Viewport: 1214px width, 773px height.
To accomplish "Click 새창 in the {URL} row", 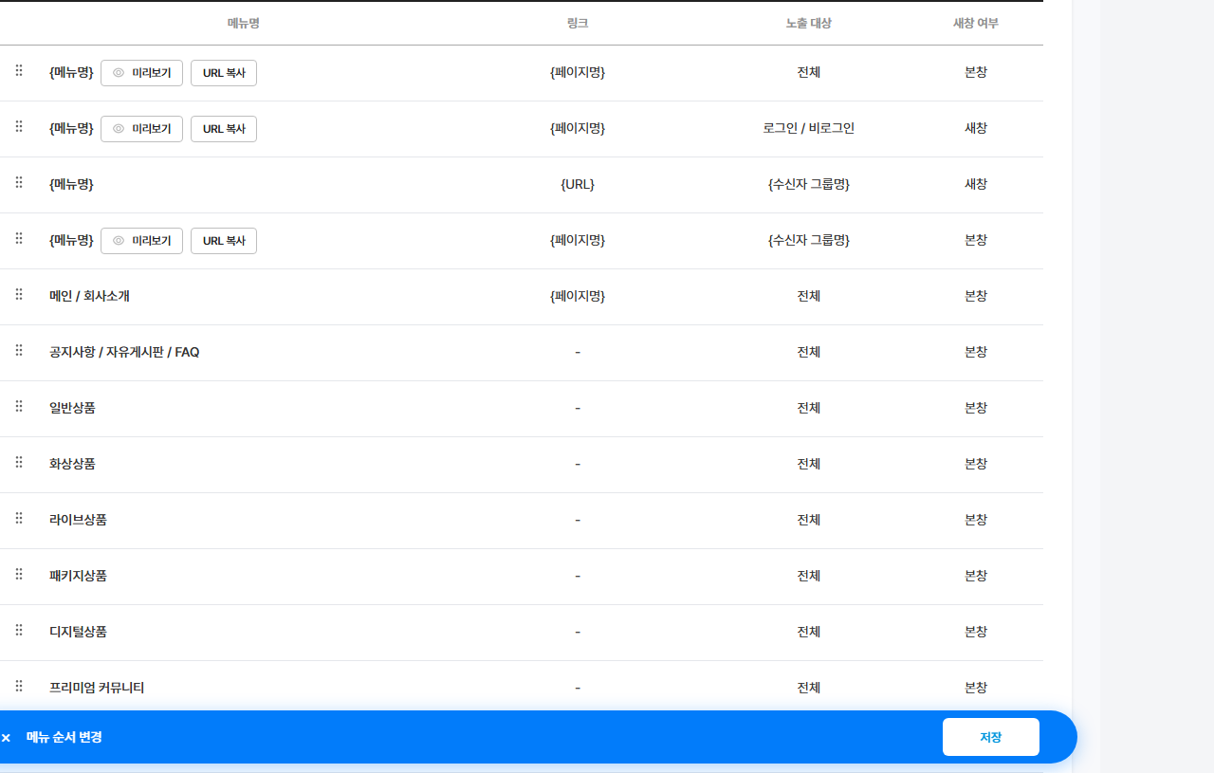I will pyautogui.click(x=976, y=184).
